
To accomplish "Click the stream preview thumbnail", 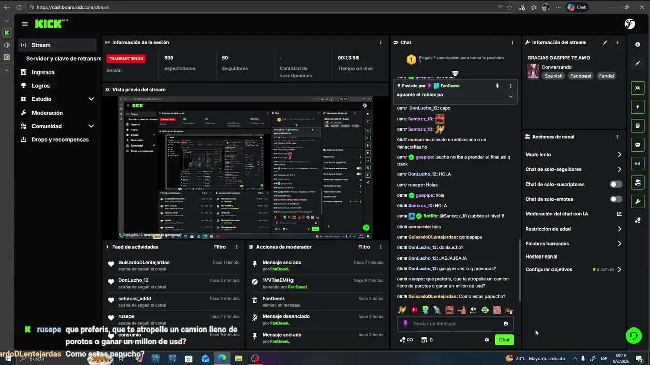I will coord(246,167).
